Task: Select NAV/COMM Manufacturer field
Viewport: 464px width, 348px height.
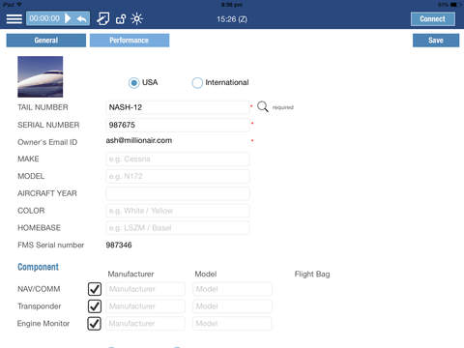Action: 146,289
